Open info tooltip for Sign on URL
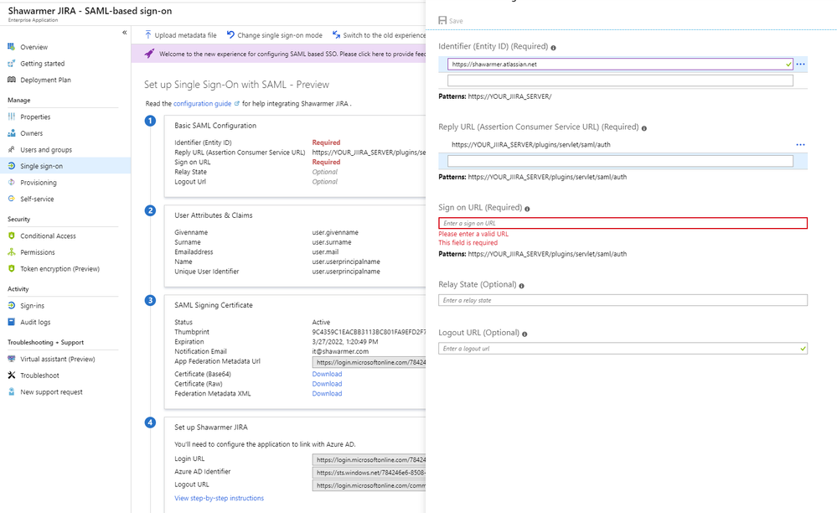This screenshot has height=513, width=837. 527,209
